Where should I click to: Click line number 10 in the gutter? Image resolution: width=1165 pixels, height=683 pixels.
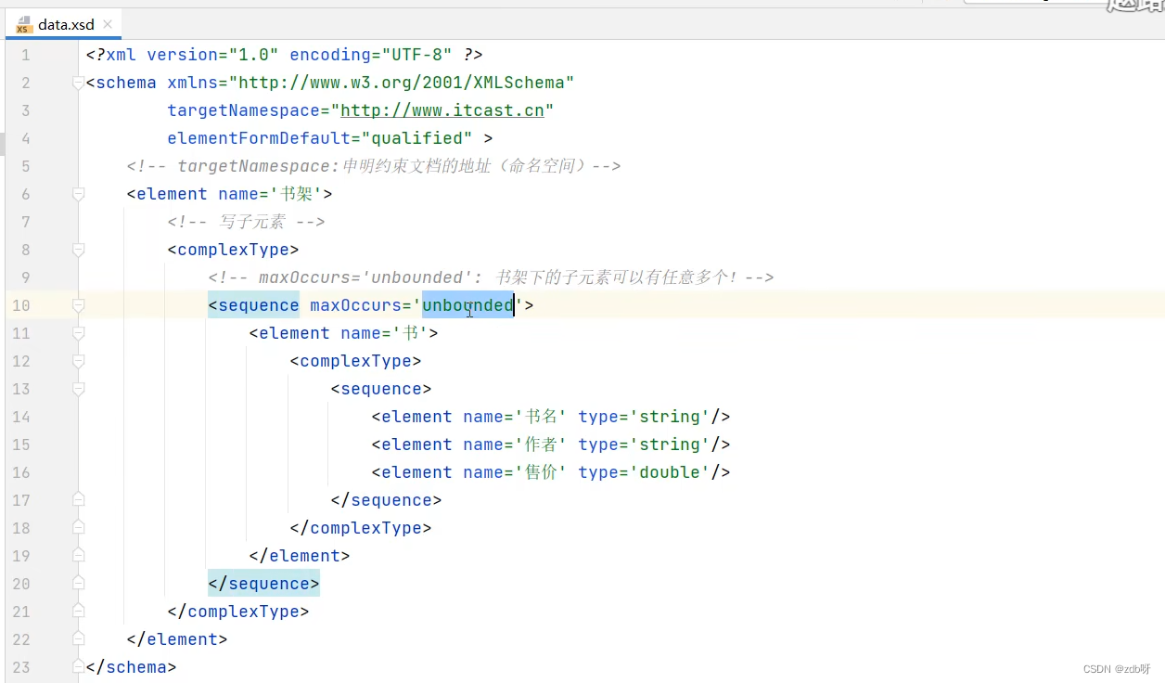click(21, 305)
